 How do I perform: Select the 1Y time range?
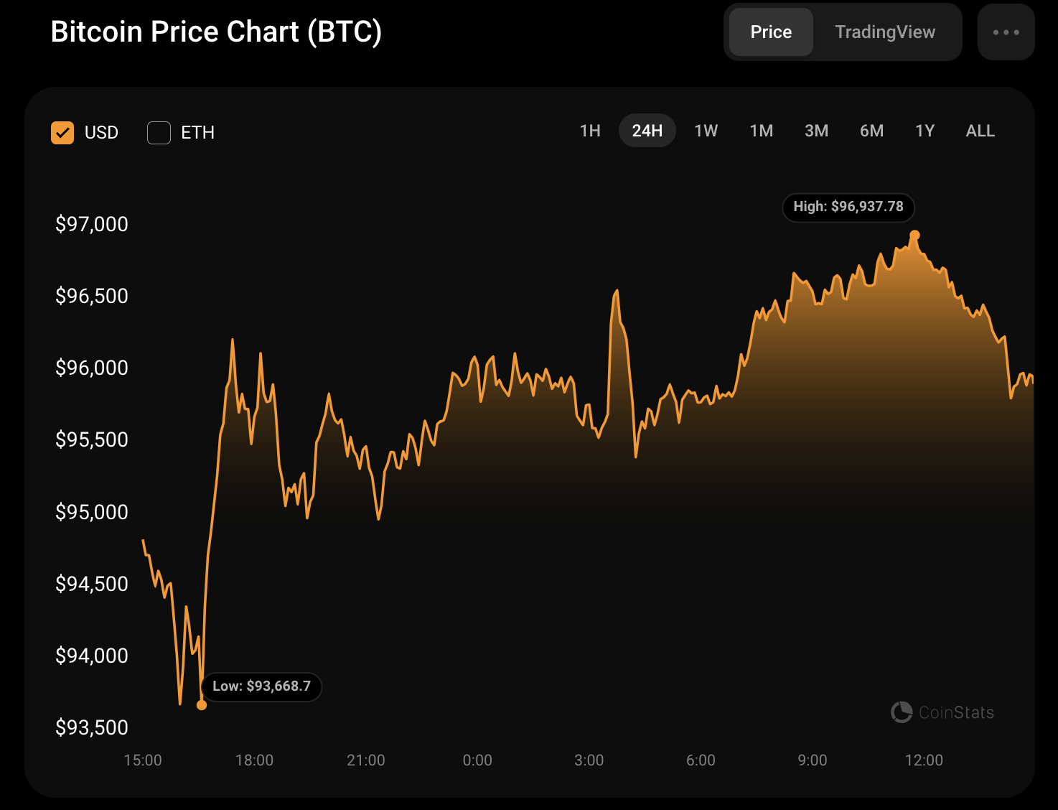(924, 131)
